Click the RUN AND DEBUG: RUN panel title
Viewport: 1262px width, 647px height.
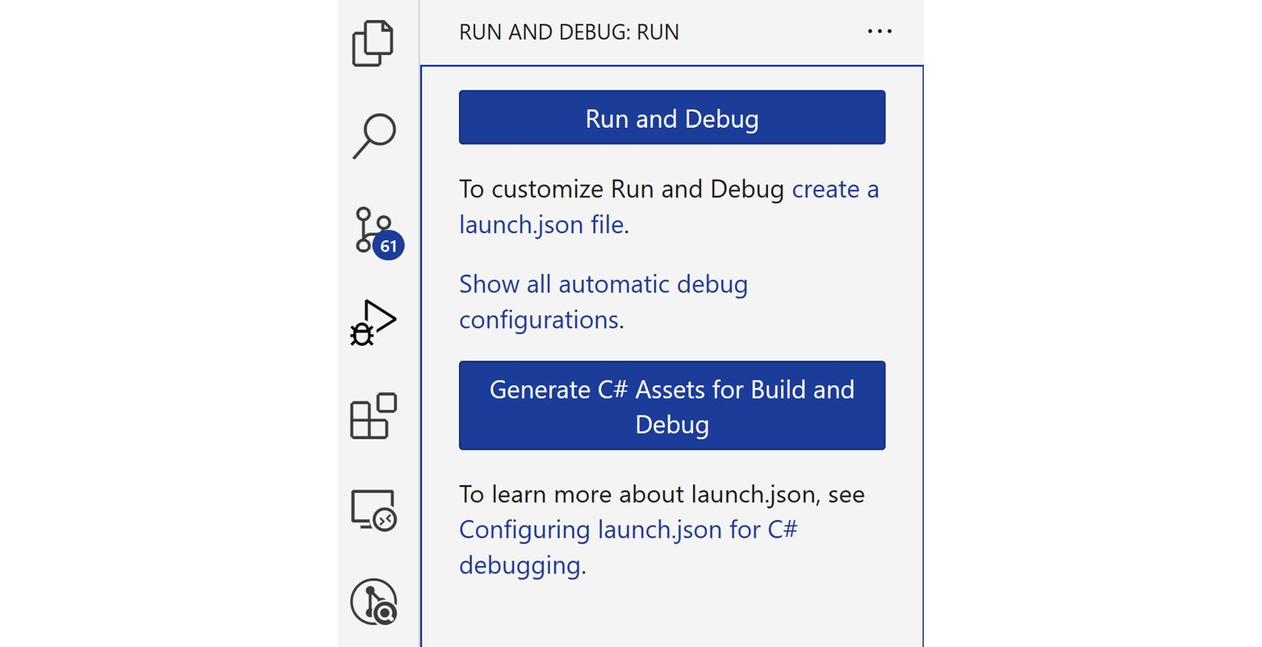click(x=569, y=32)
